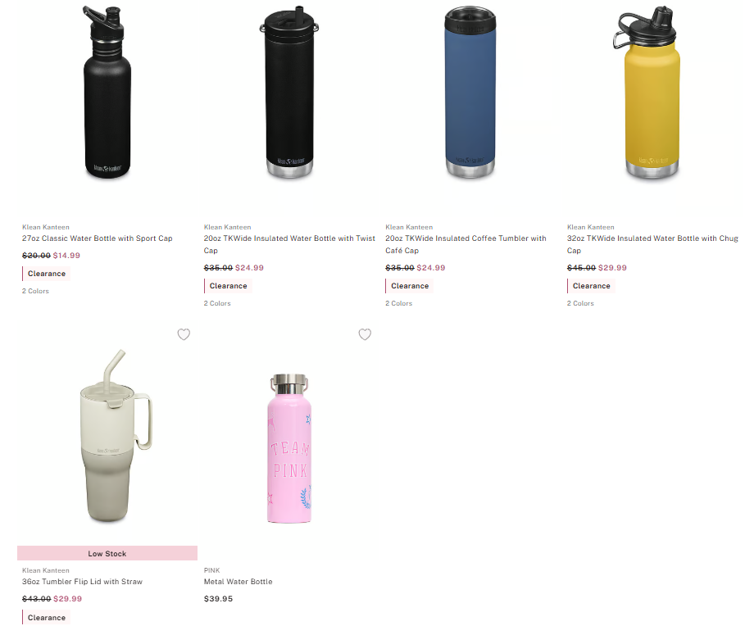
Task: Open the cream 36oz Tumbler with Straw image
Action: click(116, 436)
